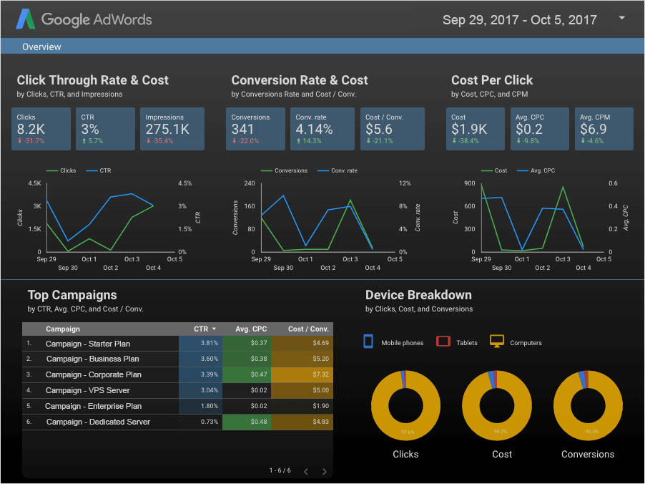The width and height of the screenshot is (645, 484).
Task: Toggle the green Cost legend entry
Action: point(494,170)
